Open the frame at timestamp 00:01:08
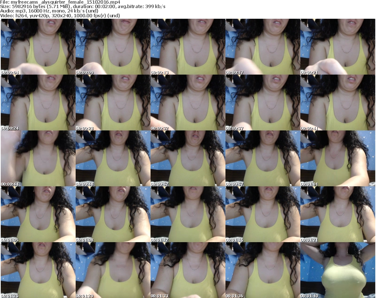This screenshot has width=376, height=298. (113, 214)
